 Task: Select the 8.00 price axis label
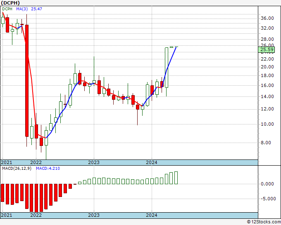266,143
